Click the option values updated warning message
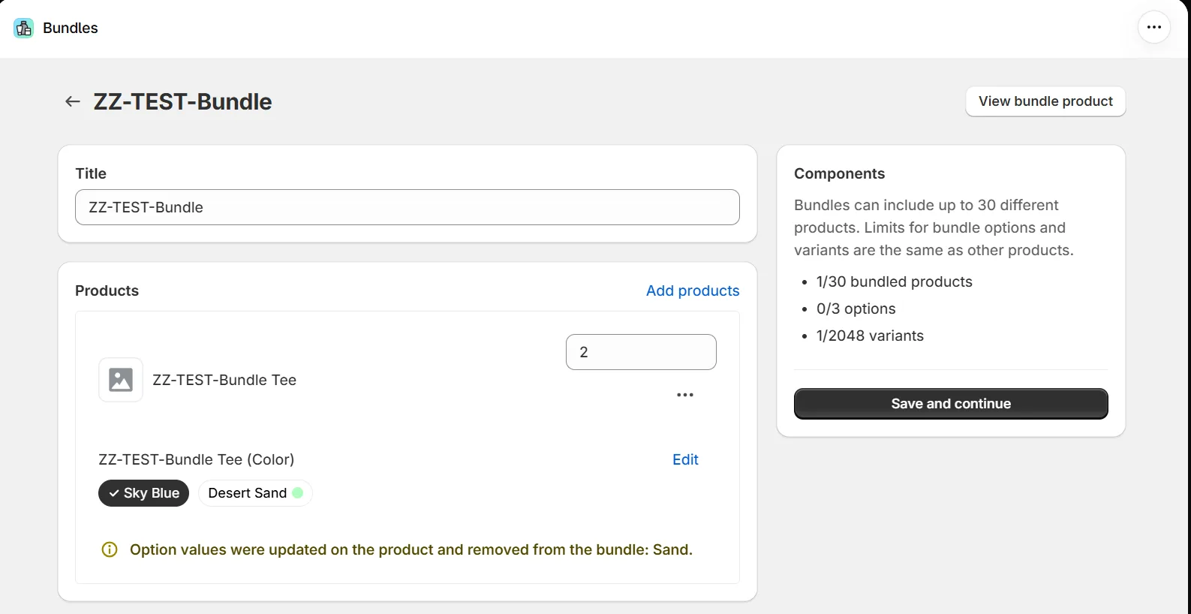The width and height of the screenshot is (1191, 614). [x=411, y=549]
